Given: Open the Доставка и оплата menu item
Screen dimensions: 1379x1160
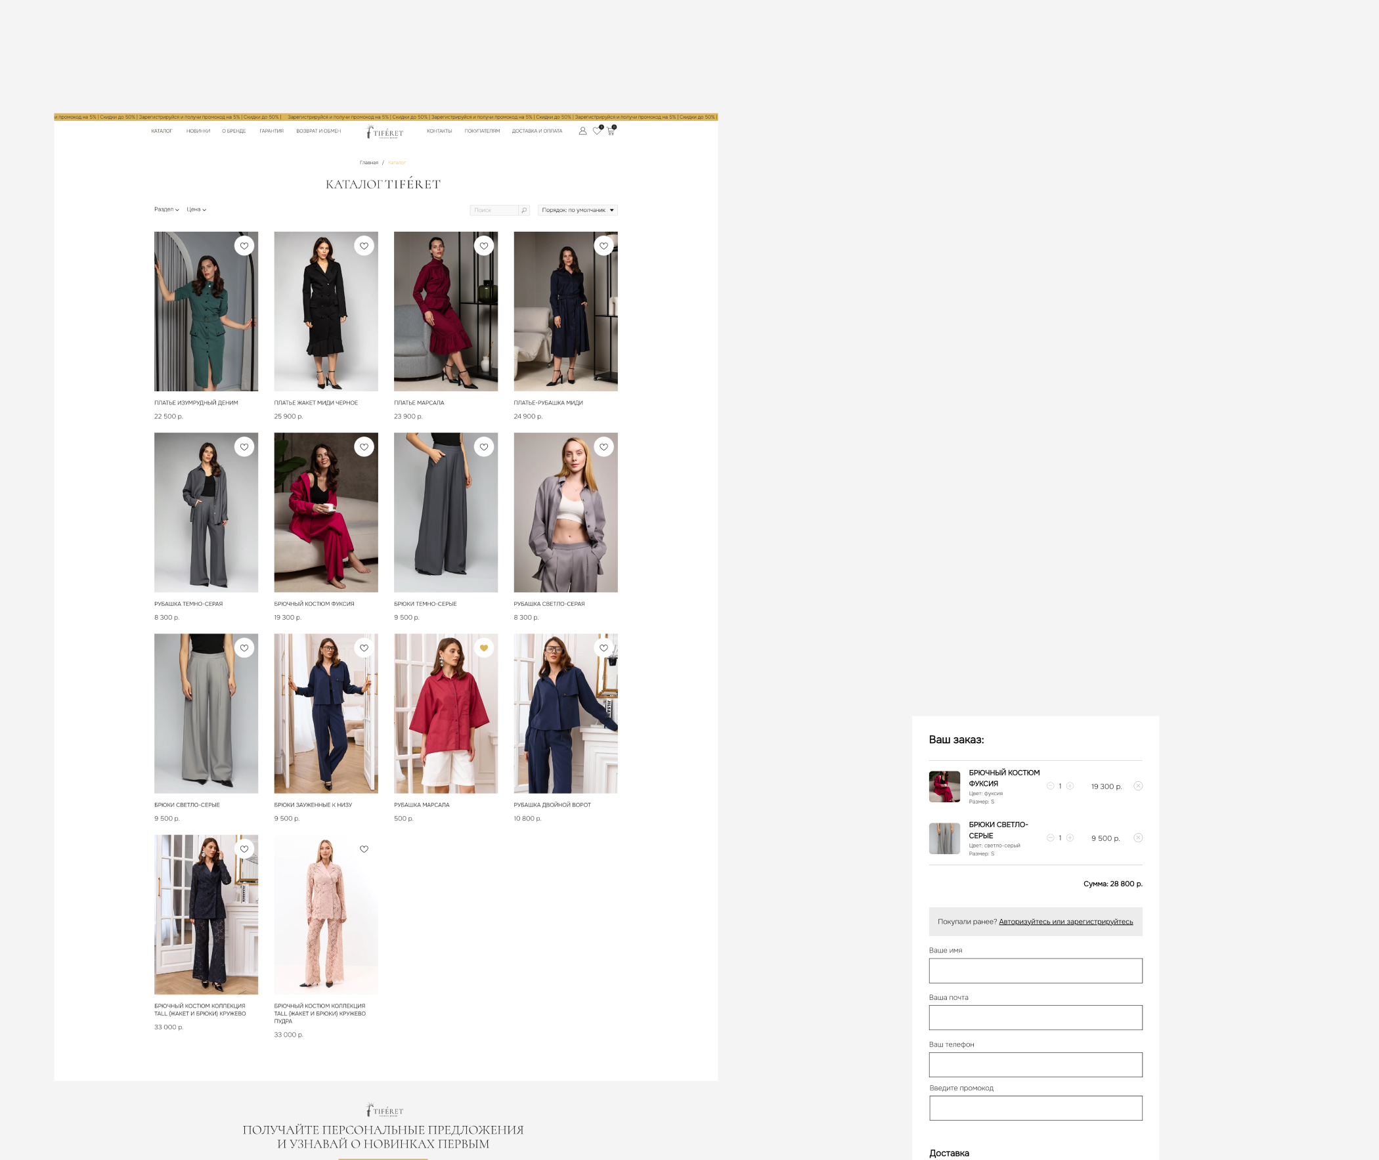Looking at the screenshot, I should [x=536, y=131].
